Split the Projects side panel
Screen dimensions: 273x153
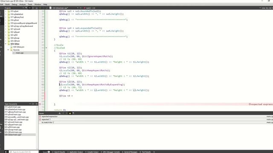click(x=33, y=8)
